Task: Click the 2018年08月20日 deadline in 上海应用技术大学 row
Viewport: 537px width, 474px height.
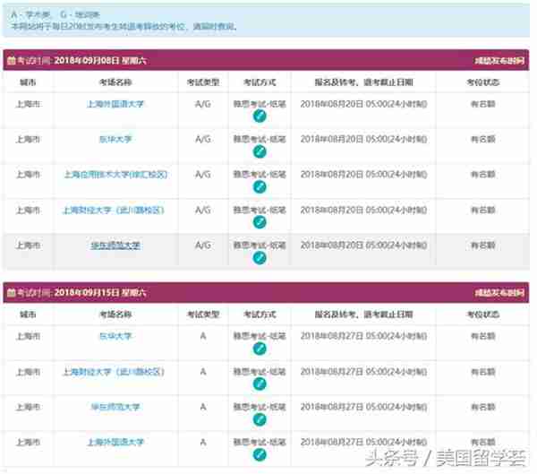Action: tap(363, 175)
